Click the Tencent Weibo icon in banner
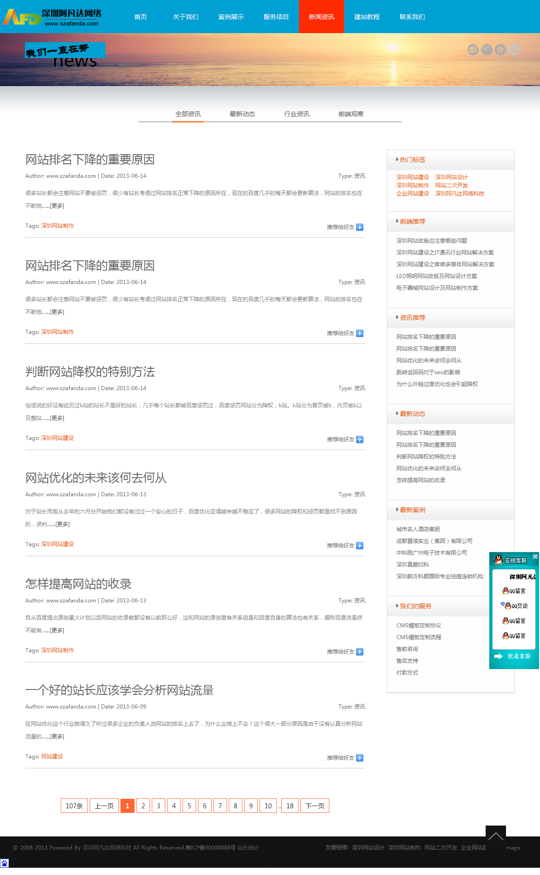This screenshot has height=875, width=540. [x=487, y=50]
